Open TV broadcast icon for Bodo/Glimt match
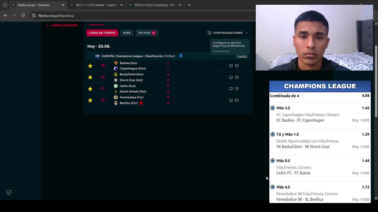The width and height of the screenshot is (378, 212). (x=231, y=77)
